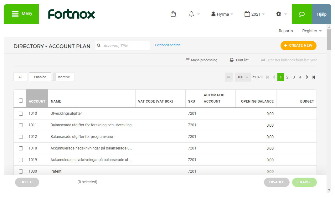The image size is (335, 197).
Task: Select page 1
Action: click(281, 77)
